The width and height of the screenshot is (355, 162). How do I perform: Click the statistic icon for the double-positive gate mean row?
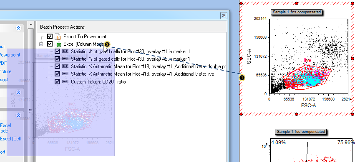point(65,66)
